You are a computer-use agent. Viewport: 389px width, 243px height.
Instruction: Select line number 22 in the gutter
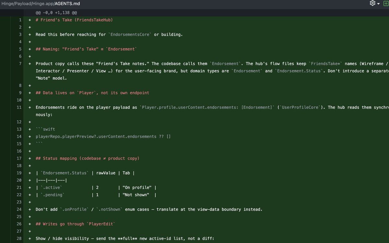click(x=19, y=195)
